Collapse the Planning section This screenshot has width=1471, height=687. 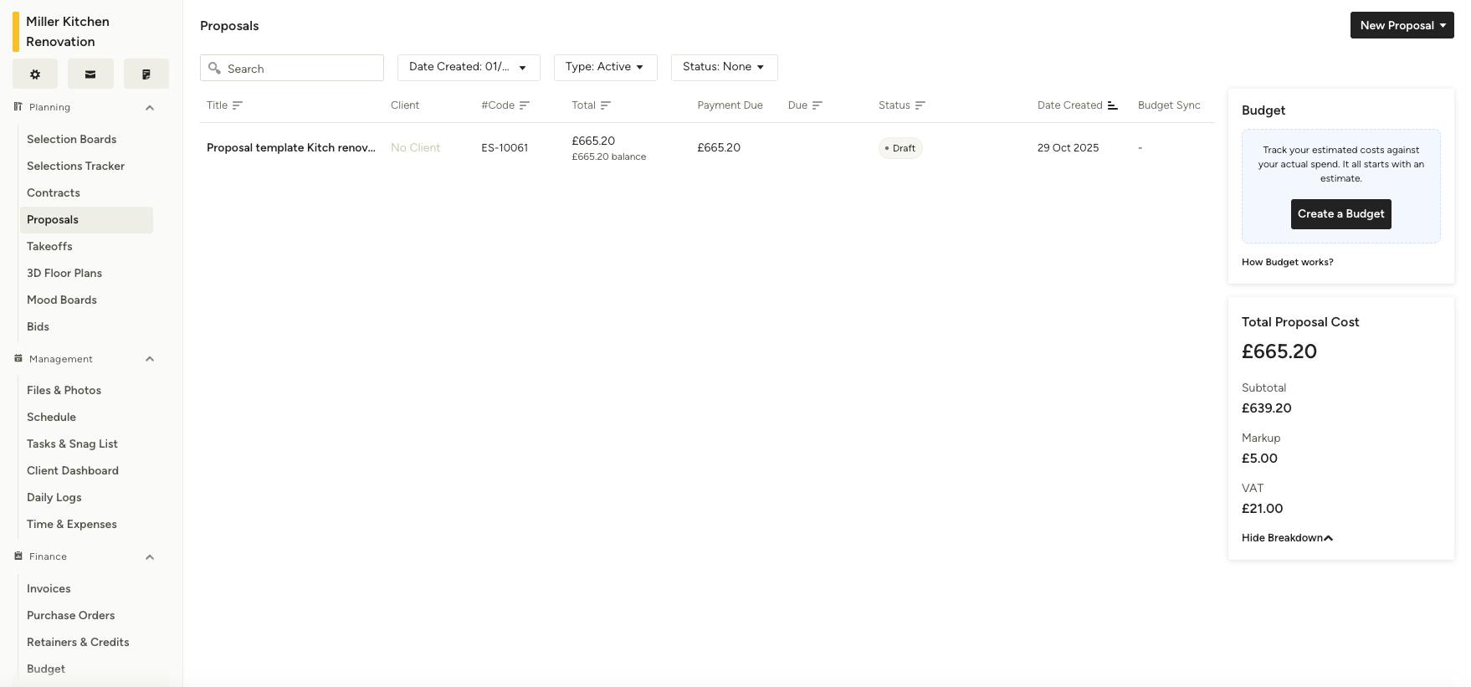coord(150,108)
